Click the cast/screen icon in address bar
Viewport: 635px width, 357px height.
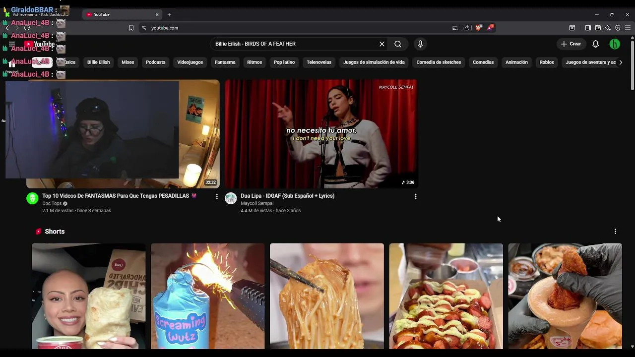[x=455, y=28]
